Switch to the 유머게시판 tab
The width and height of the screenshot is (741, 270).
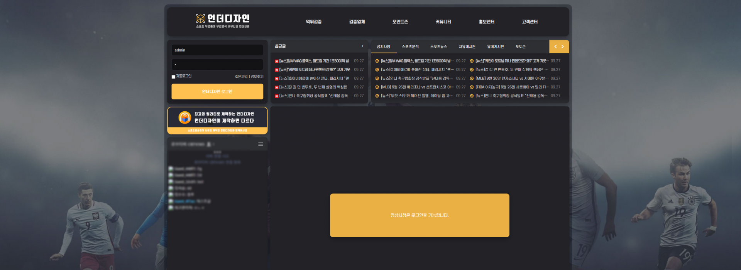point(496,47)
